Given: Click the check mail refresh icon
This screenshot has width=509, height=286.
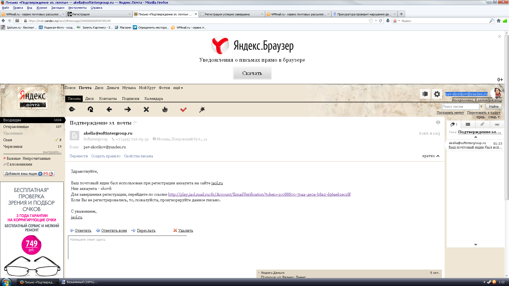Looking at the screenshot, I should click(90, 109).
